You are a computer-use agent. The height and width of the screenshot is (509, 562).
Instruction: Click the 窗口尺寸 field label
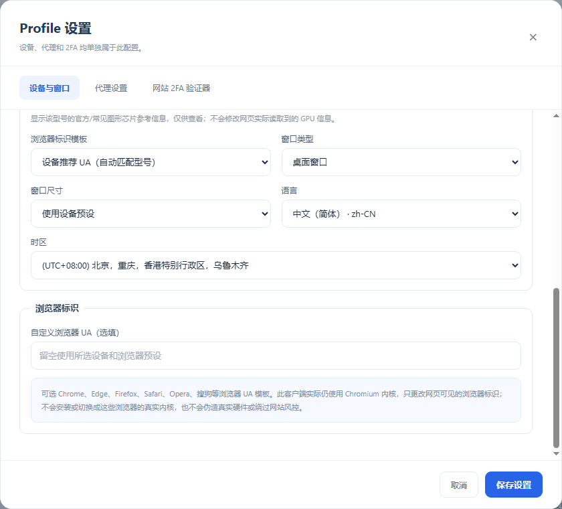tap(47, 190)
